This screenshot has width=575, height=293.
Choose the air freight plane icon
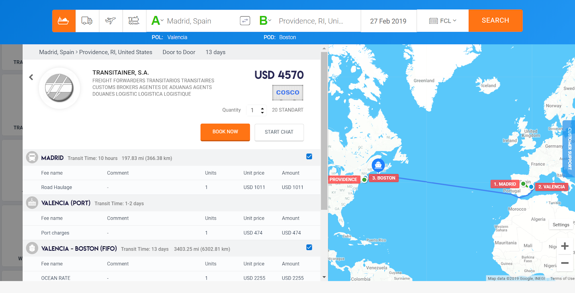pos(111,21)
